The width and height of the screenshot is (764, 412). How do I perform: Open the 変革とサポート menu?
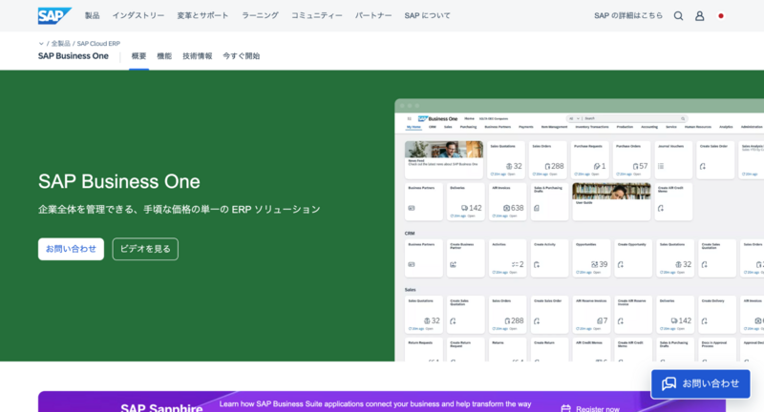pyautogui.click(x=202, y=15)
